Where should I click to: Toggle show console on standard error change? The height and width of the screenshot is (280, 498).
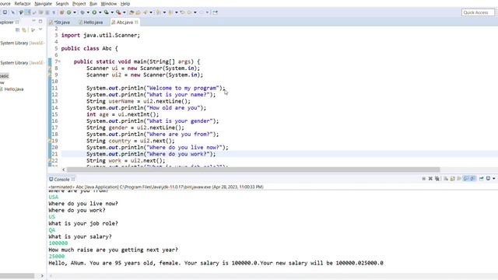[472, 179]
